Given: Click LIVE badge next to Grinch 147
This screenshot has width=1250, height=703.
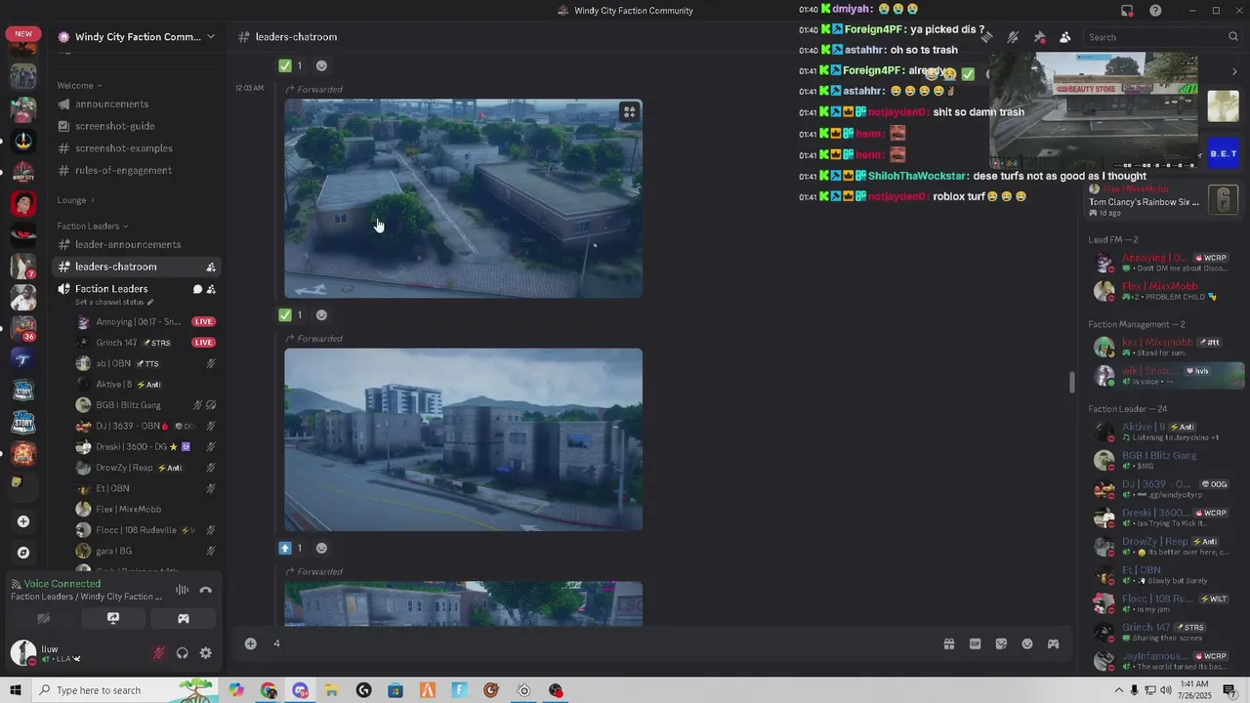Looking at the screenshot, I should [x=203, y=343].
